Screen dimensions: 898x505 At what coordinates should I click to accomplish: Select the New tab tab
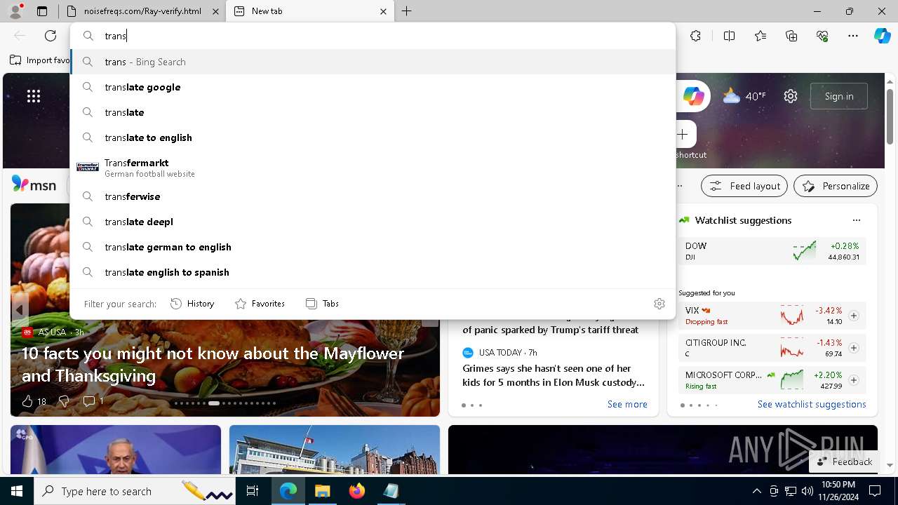tap(311, 11)
